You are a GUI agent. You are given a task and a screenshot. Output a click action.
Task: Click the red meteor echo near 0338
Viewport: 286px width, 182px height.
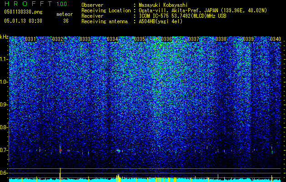tap(218, 151)
